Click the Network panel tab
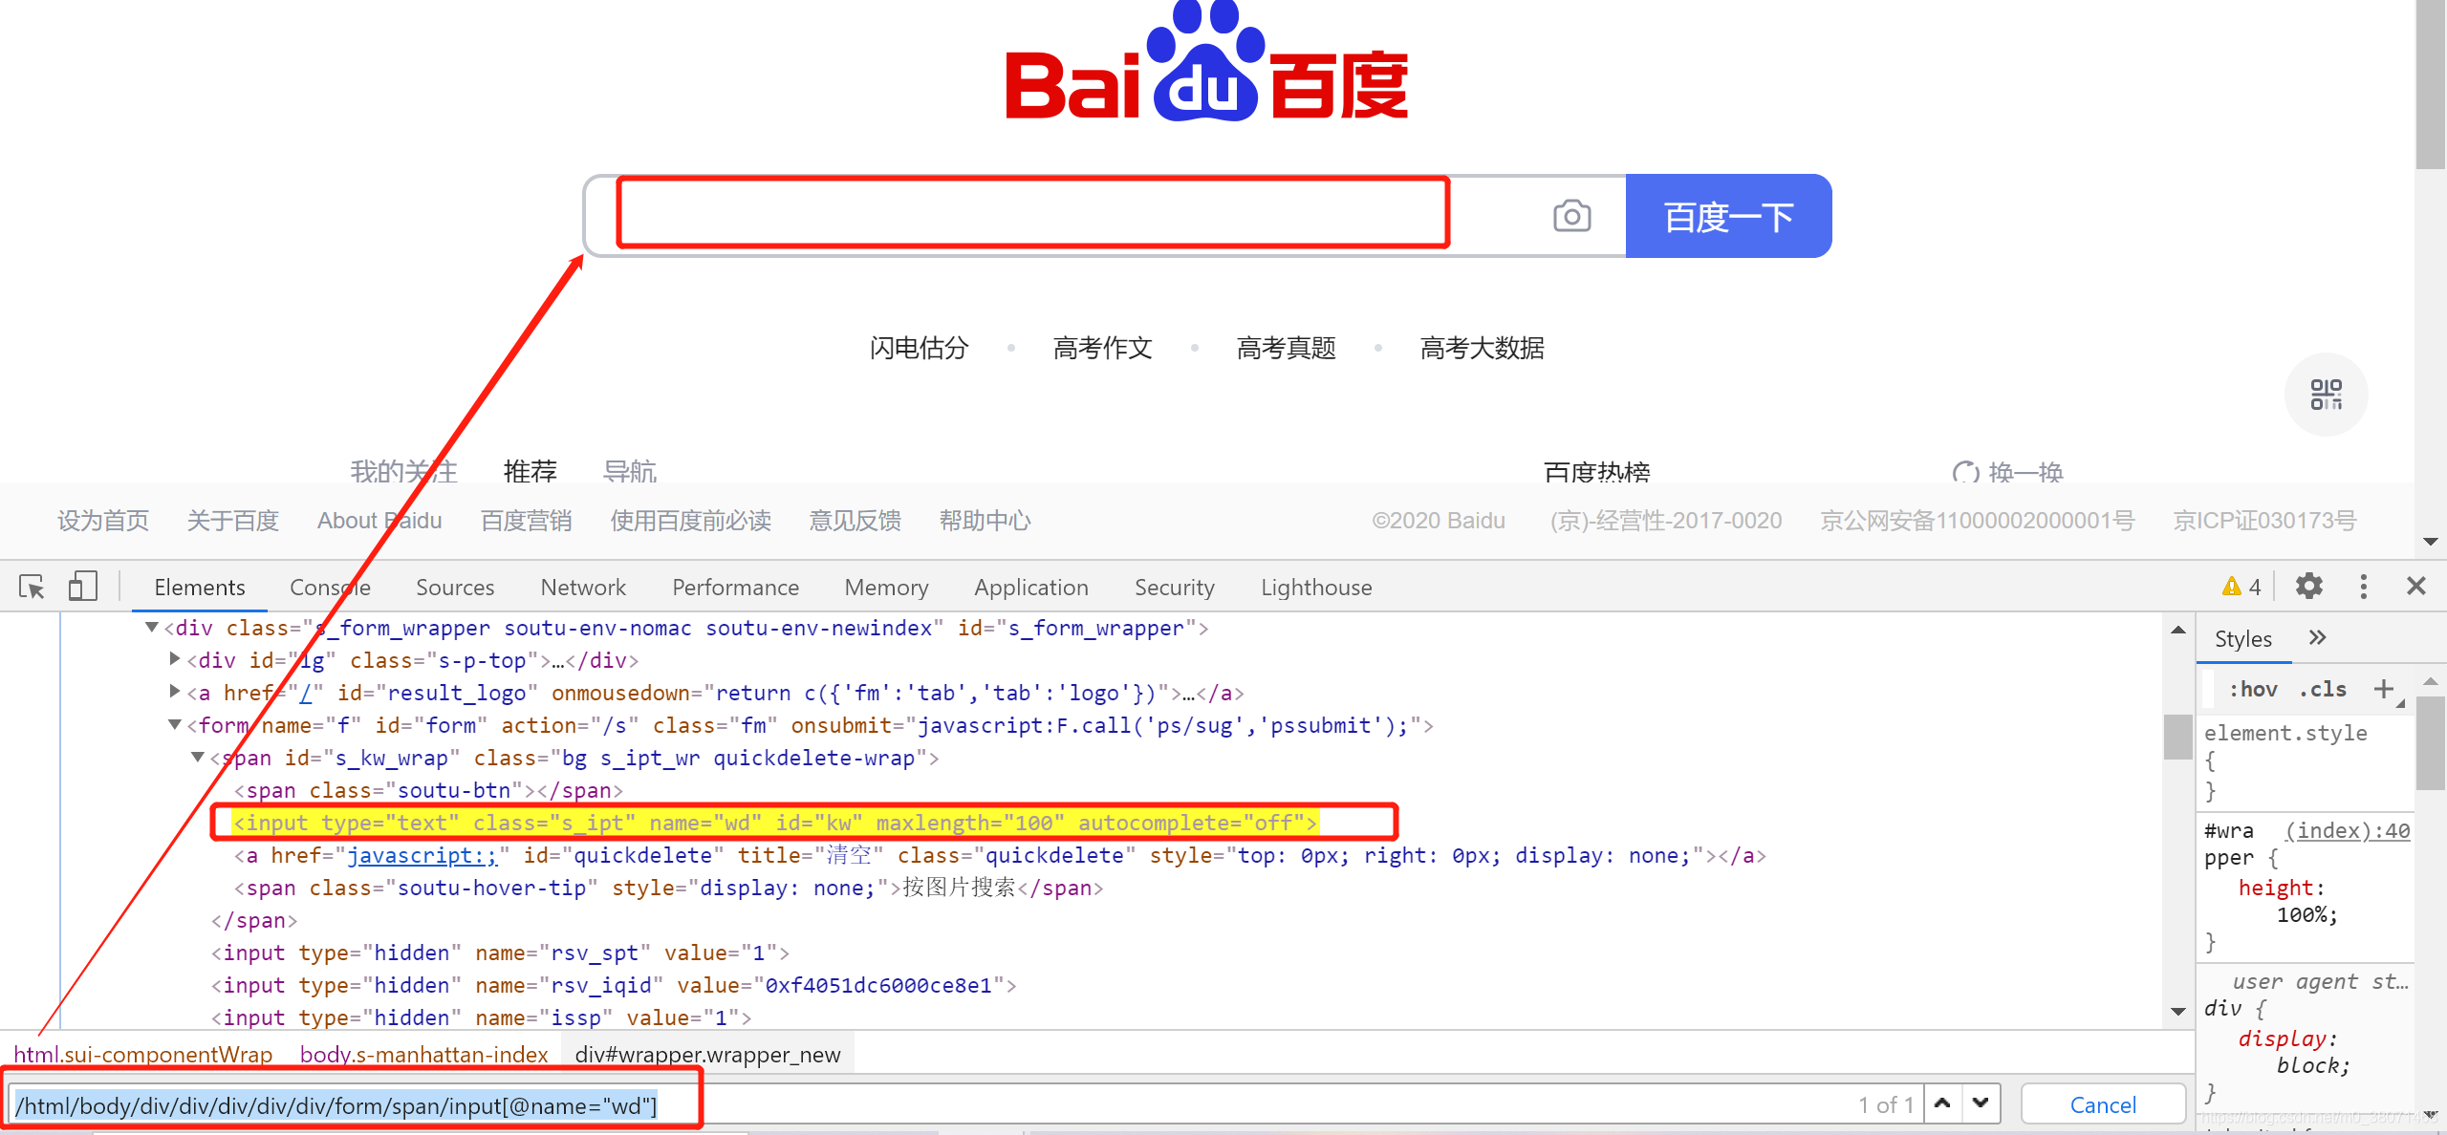The image size is (2447, 1135). [582, 588]
